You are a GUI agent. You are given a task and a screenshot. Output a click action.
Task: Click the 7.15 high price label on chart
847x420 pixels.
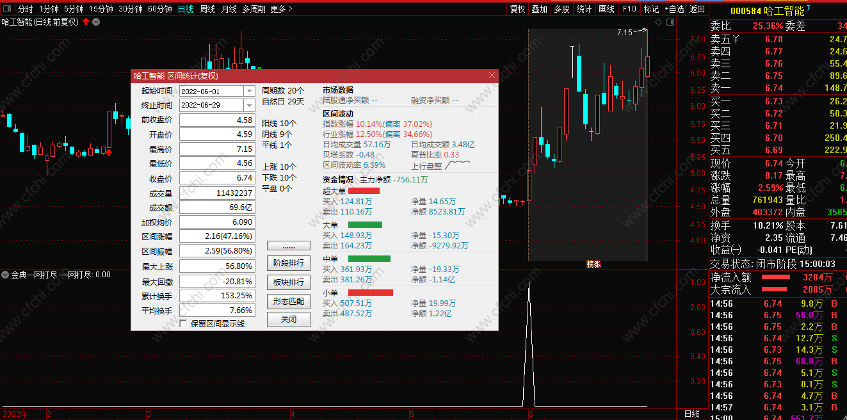click(x=624, y=32)
